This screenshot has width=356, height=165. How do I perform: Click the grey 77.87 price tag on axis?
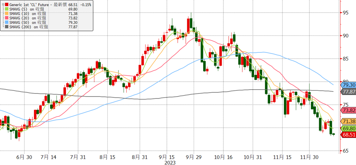click(x=348, y=91)
